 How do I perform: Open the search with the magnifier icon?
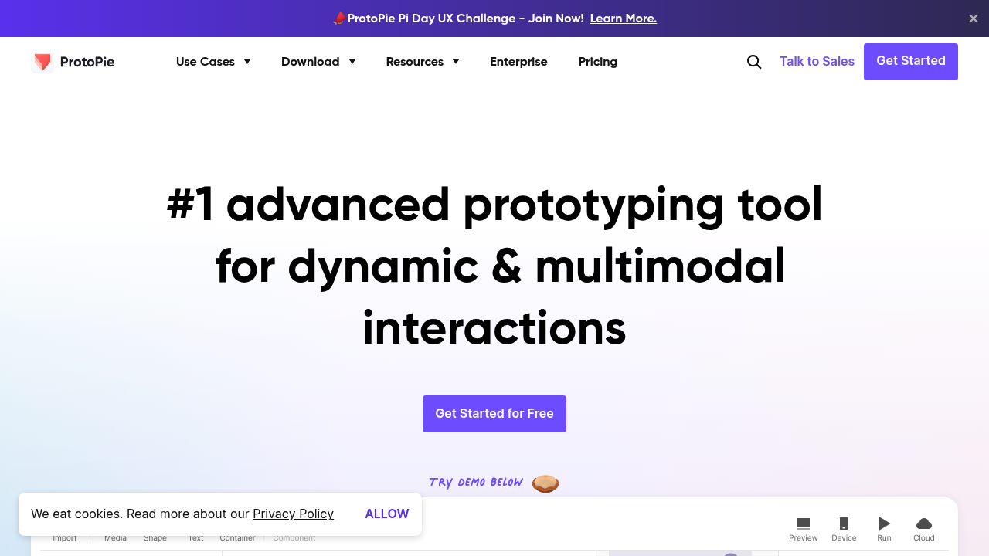point(753,62)
